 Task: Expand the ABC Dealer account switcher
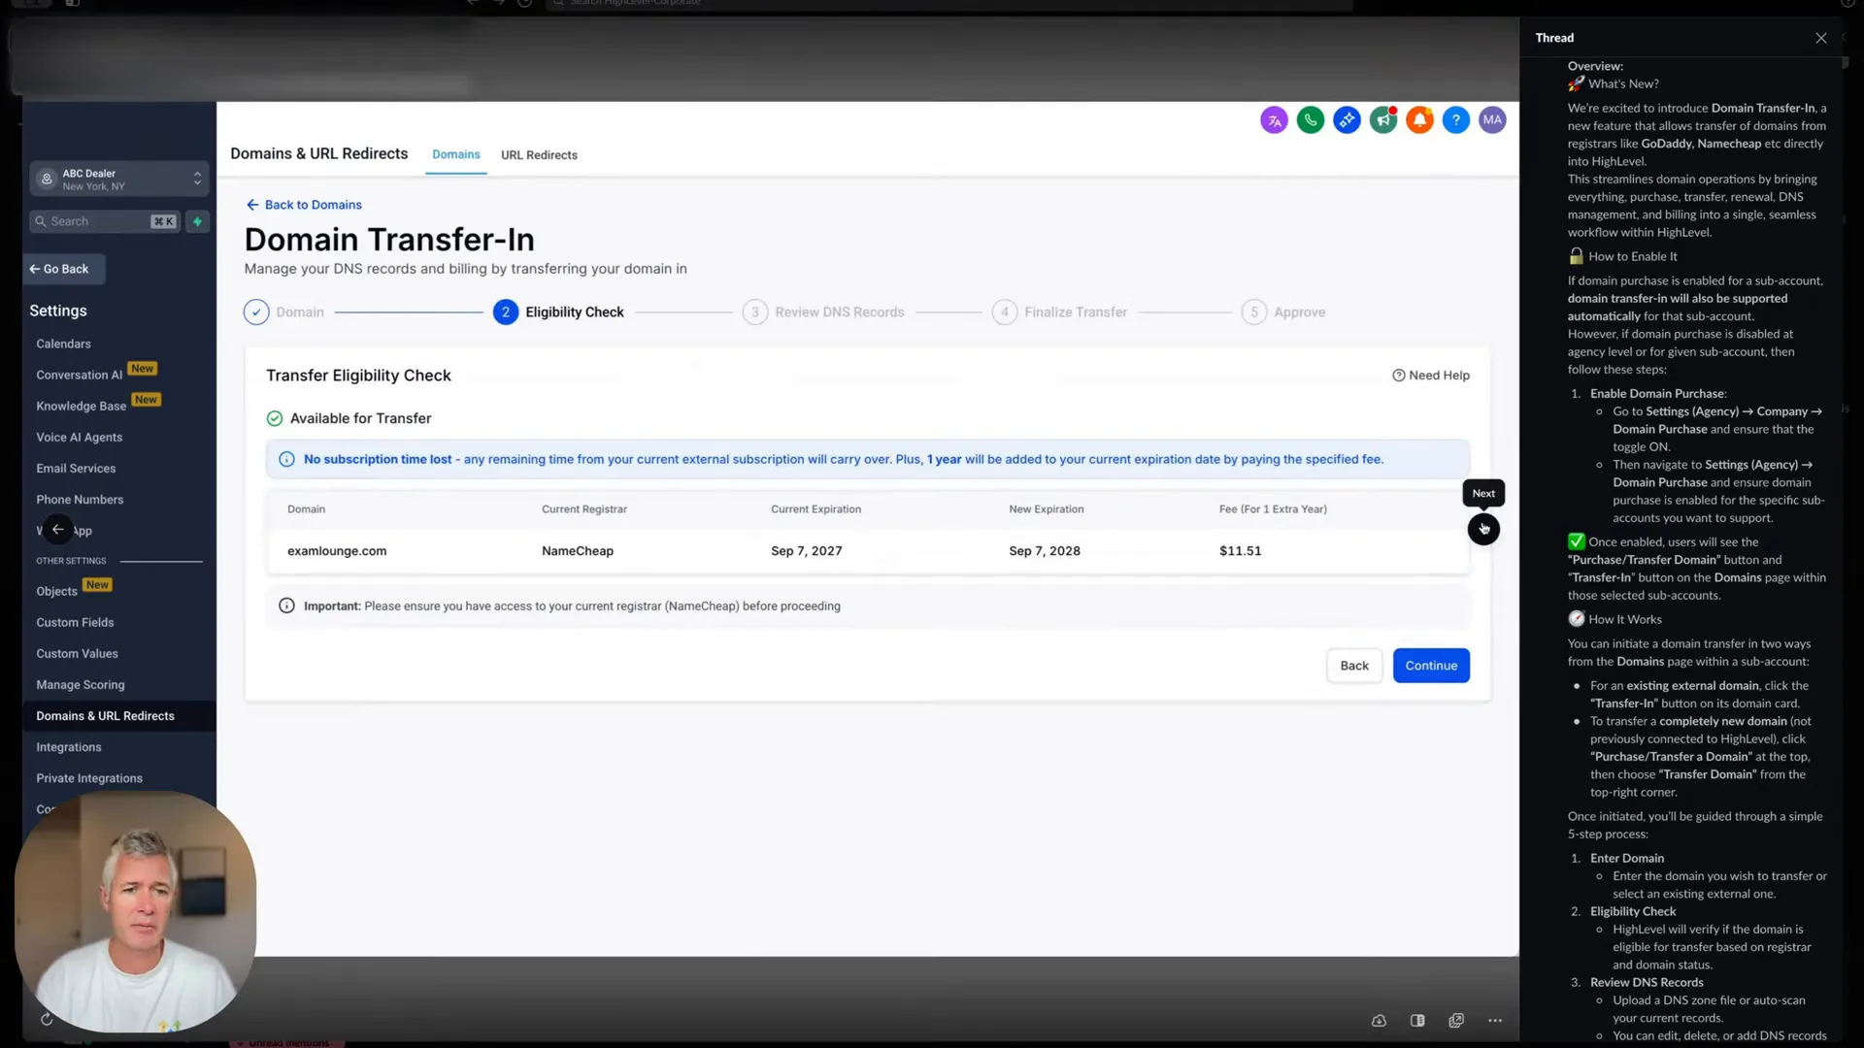[x=119, y=180]
